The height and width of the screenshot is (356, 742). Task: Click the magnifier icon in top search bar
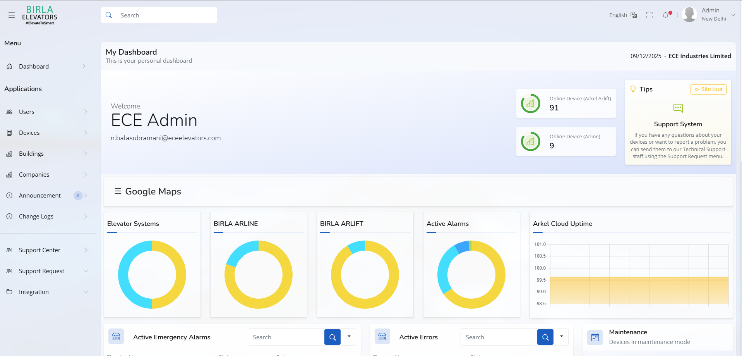click(x=109, y=15)
